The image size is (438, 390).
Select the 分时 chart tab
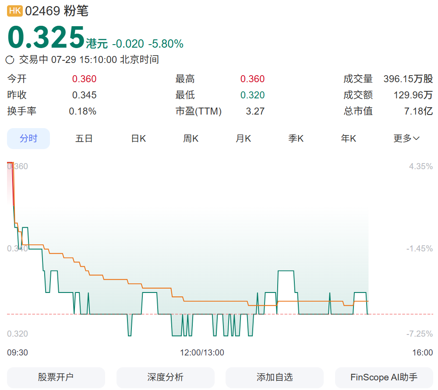tap(28, 138)
